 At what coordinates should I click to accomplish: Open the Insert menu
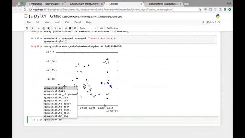(x=57, y=22)
